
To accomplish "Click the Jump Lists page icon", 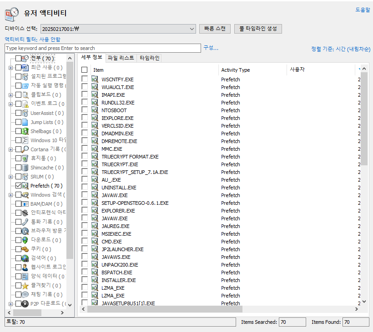I will point(25,122).
